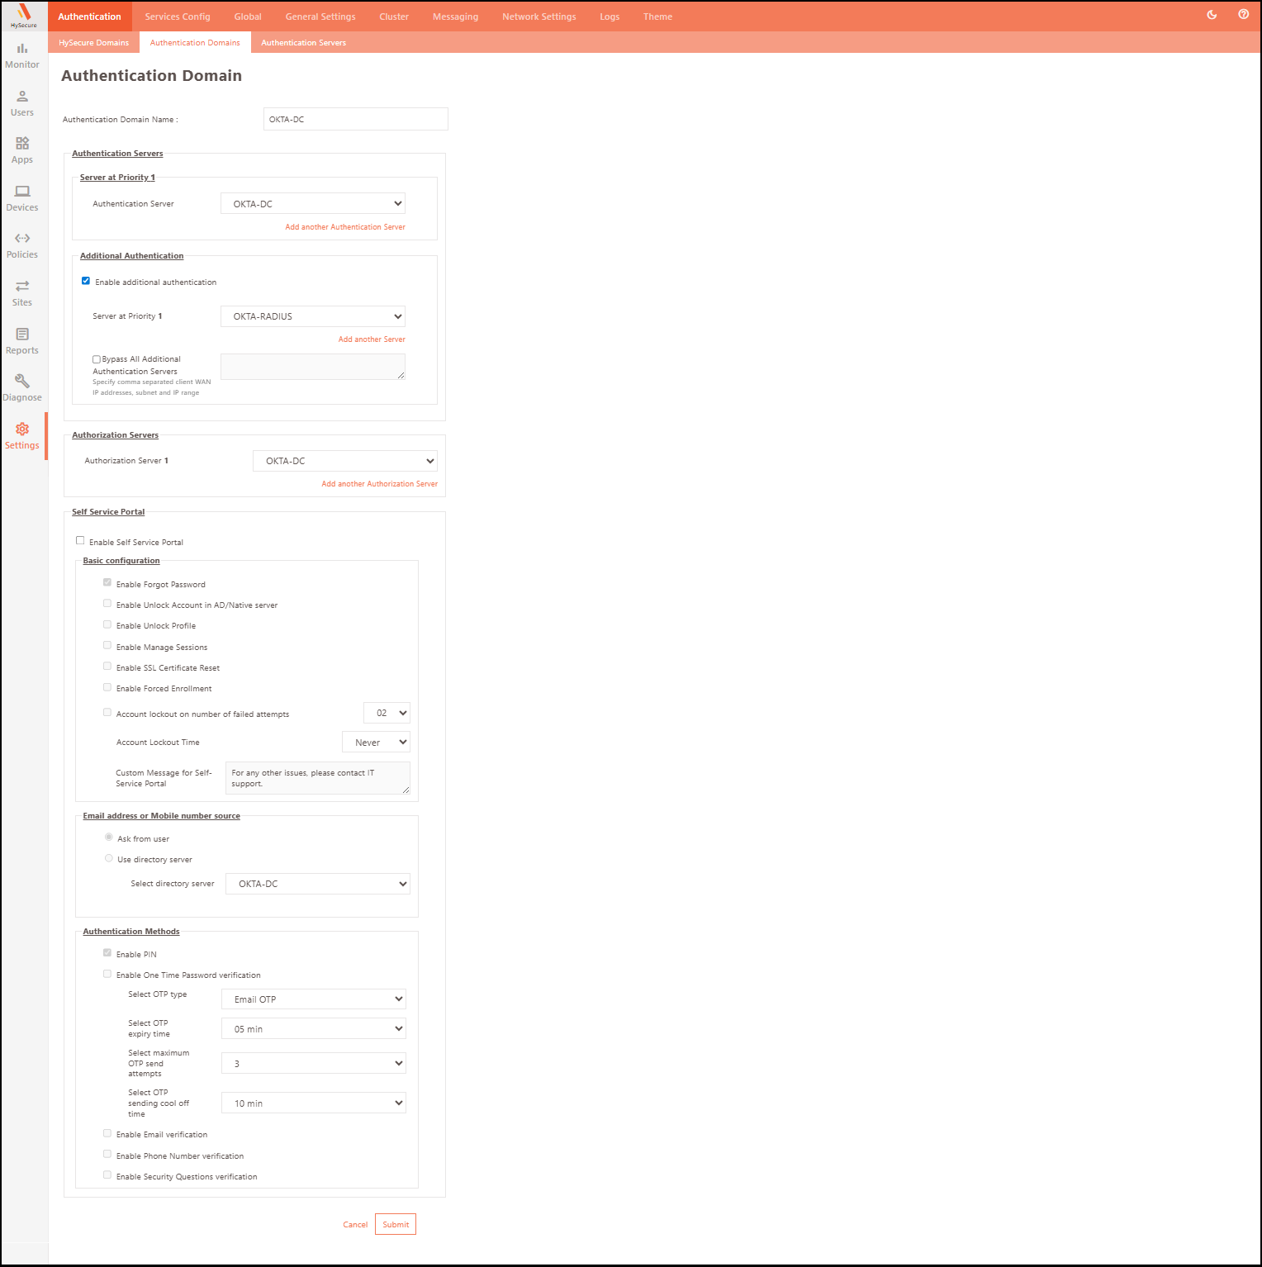Go to Users in the sidebar

[x=22, y=103]
